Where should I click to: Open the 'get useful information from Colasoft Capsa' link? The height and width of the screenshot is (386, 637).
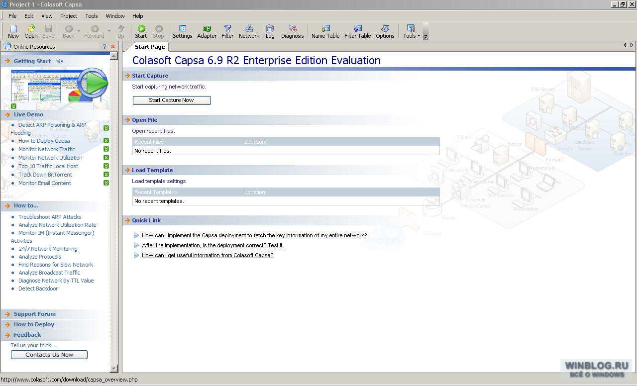[x=208, y=255]
